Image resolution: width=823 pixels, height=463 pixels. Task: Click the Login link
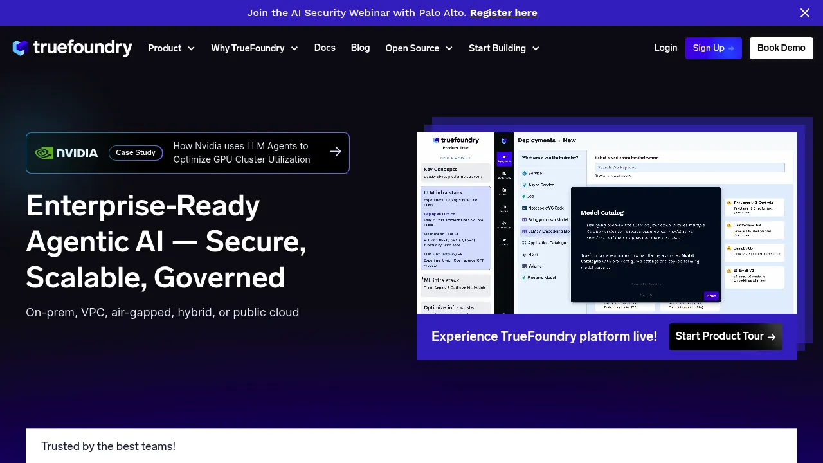tap(665, 48)
